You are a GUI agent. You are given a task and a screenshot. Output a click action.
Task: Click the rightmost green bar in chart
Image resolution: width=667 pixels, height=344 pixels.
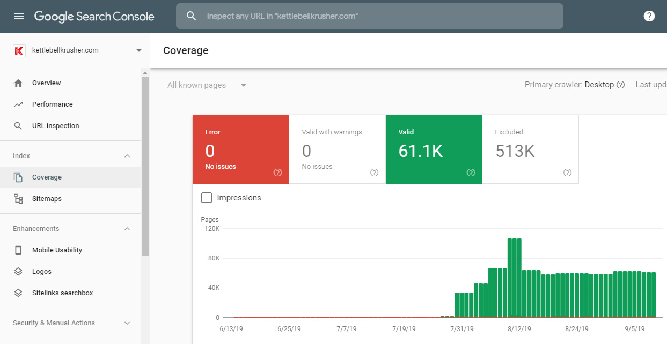click(653, 295)
